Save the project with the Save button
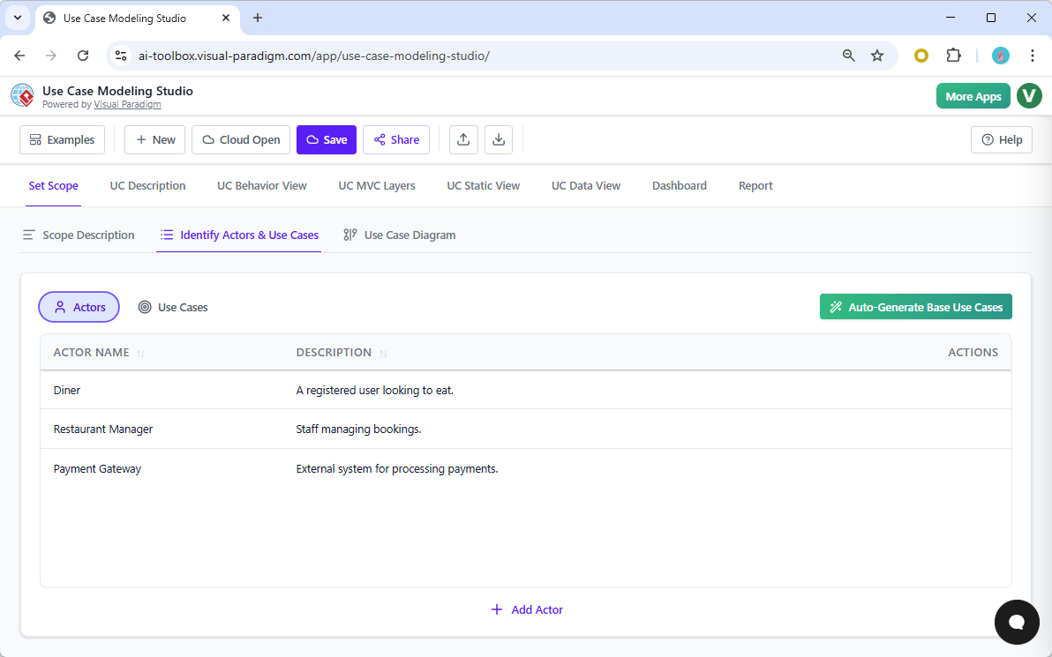This screenshot has height=657, width=1052. point(326,139)
